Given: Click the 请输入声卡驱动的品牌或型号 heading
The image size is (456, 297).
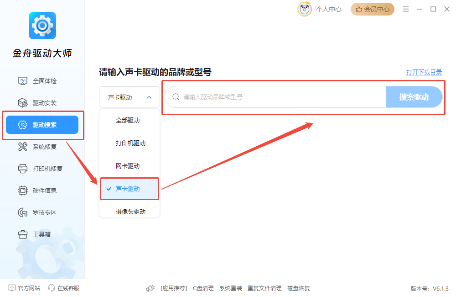Looking at the screenshot, I should pyautogui.click(x=155, y=72).
